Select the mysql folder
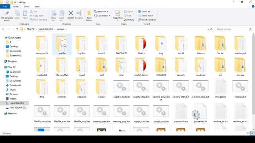 [82, 67]
